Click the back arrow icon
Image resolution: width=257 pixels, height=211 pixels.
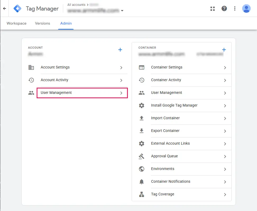pos(4,8)
